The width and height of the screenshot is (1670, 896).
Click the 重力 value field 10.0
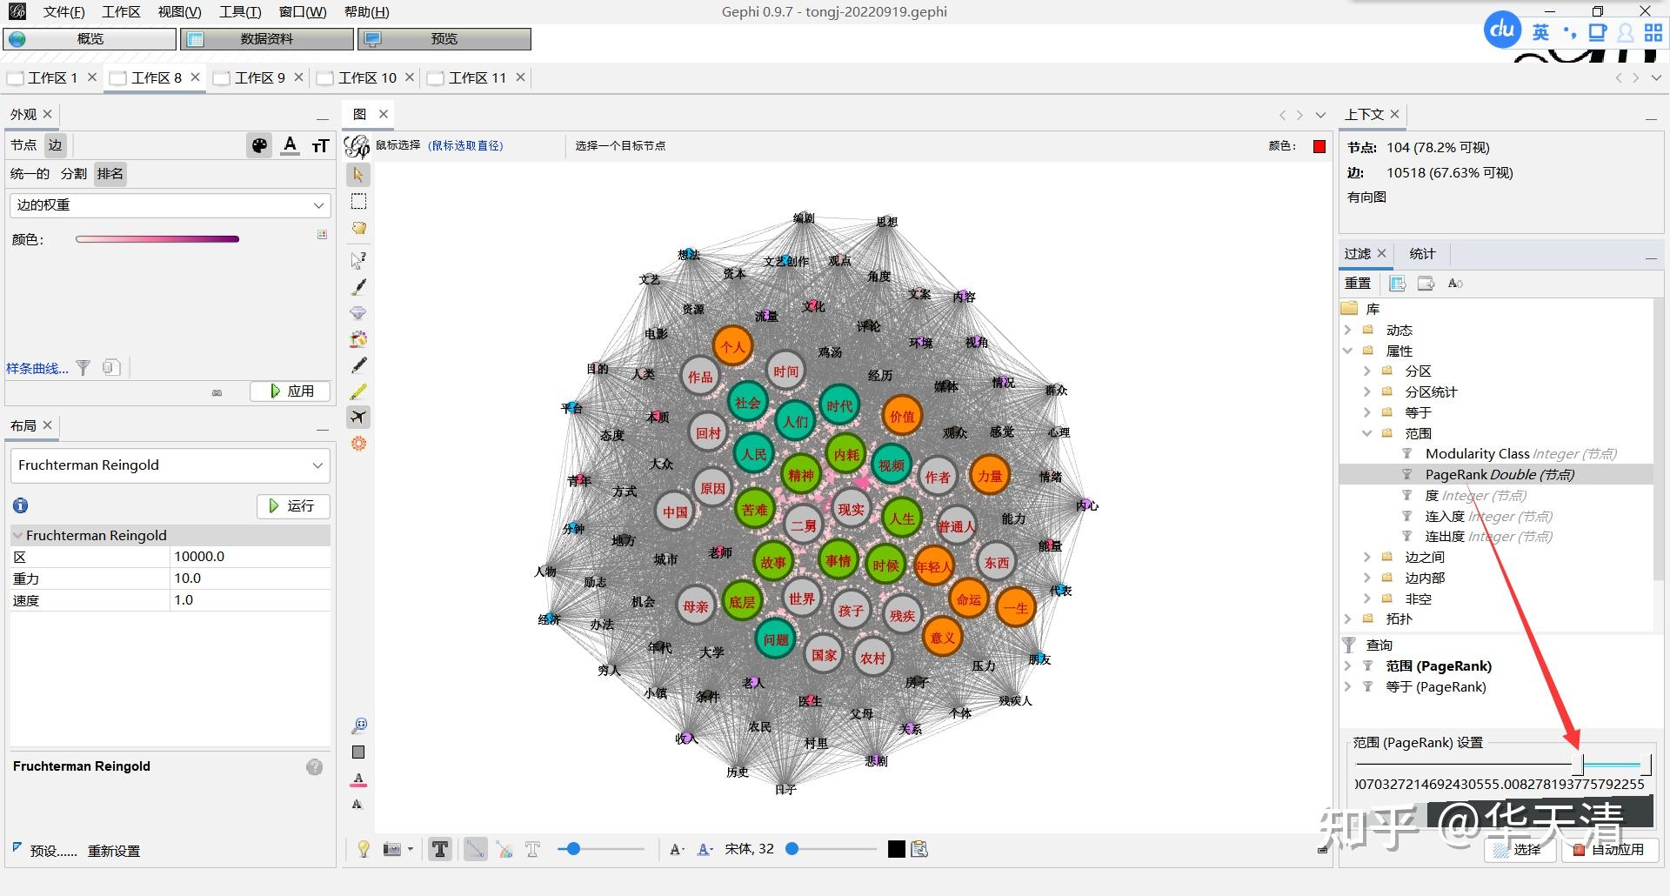click(x=250, y=578)
